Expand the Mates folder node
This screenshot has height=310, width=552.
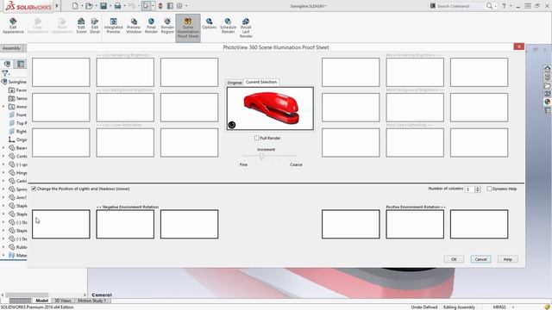click(3, 255)
